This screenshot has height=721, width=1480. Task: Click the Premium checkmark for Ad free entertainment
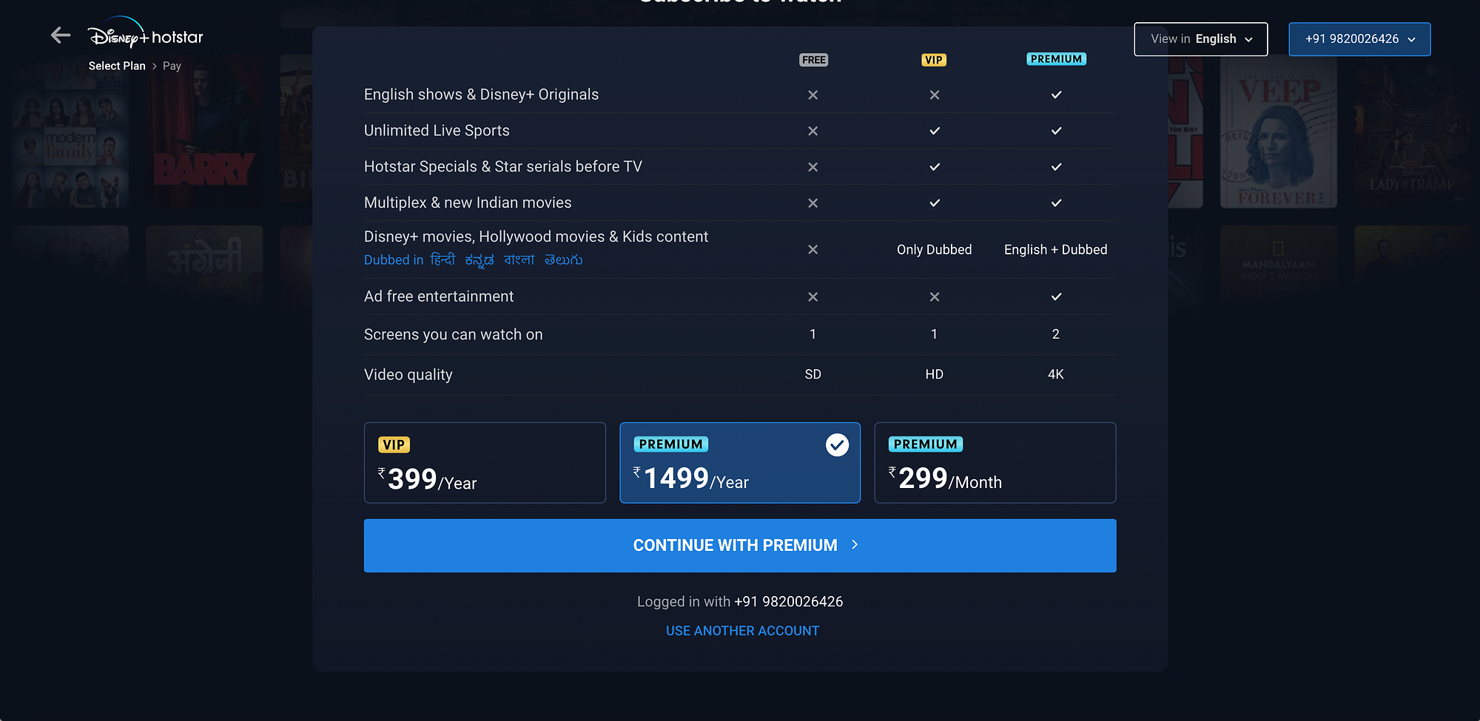[1056, 297]
